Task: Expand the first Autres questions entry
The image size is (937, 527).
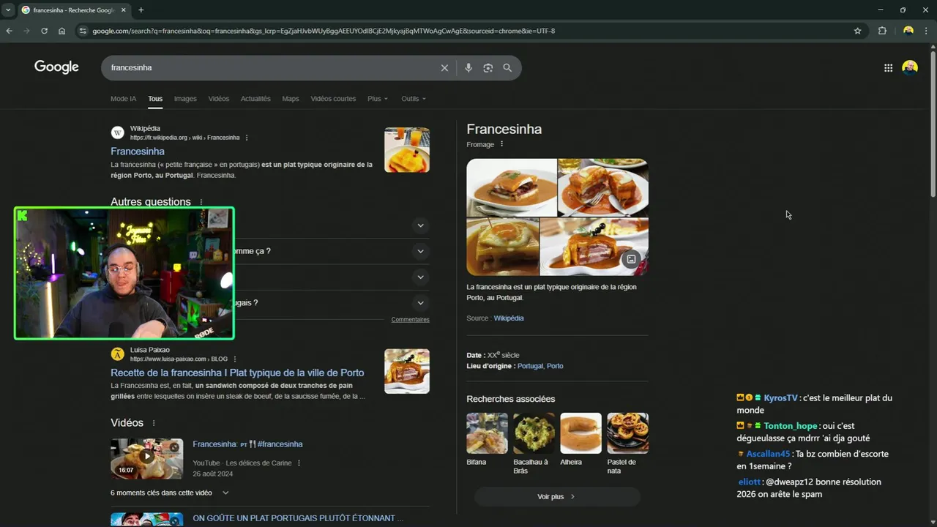Action: point(420,225)
